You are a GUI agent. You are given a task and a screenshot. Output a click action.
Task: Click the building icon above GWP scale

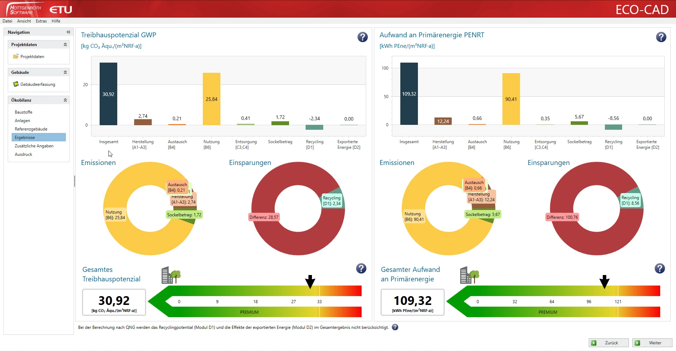[171, 275]
